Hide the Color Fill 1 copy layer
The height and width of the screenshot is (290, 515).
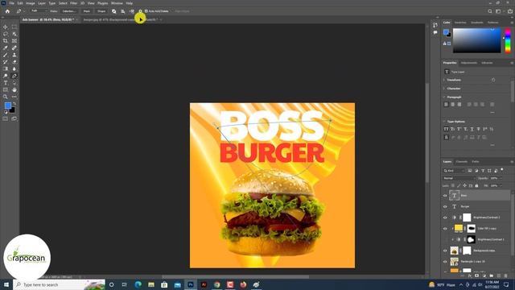click(x=445, y=229)
